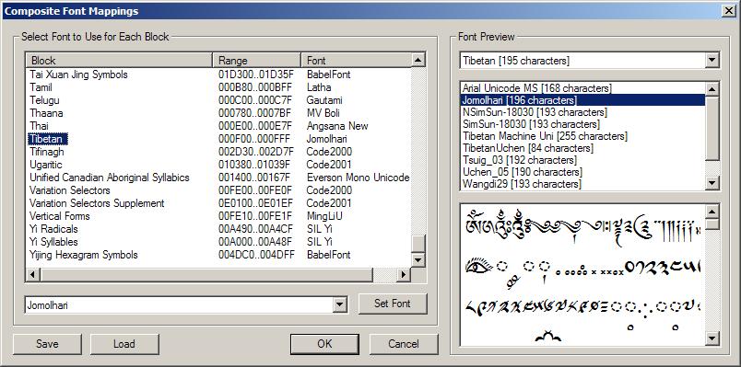The width and height of the screenshot is (741, 367).
Task: Select the Tifinagh block row
Action: pos(46,152)
